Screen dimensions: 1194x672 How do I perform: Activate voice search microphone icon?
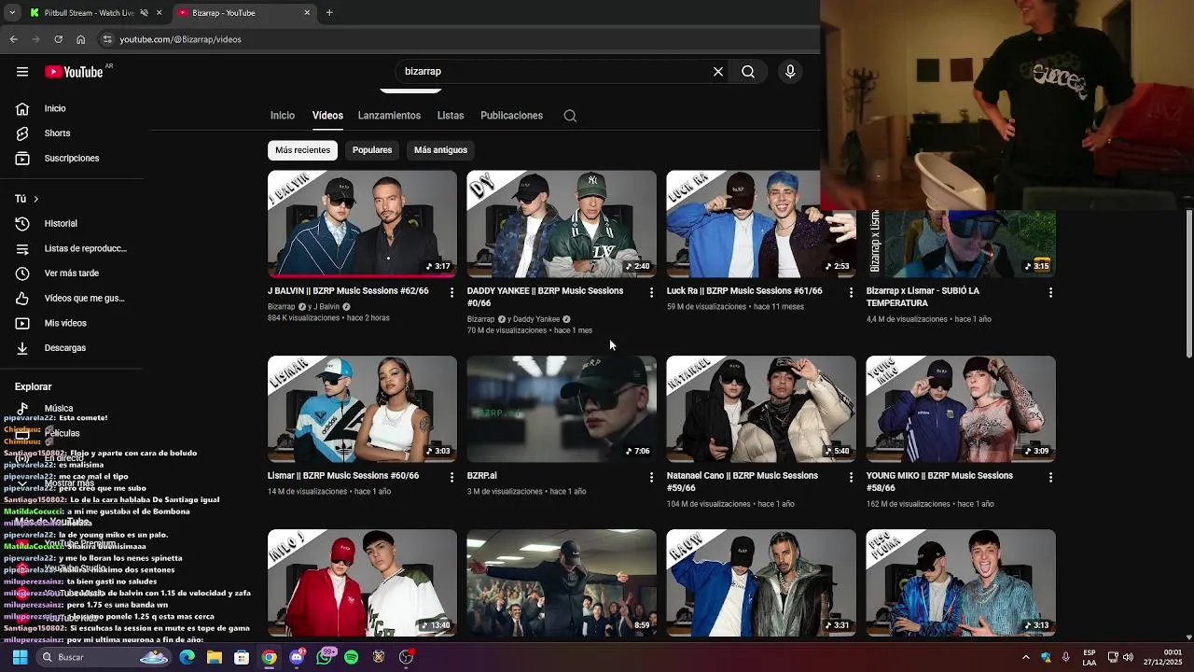pos(790,72)
